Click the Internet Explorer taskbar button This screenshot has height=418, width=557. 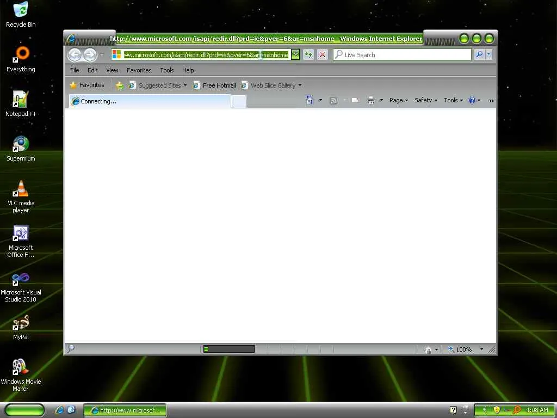[125, 410]
